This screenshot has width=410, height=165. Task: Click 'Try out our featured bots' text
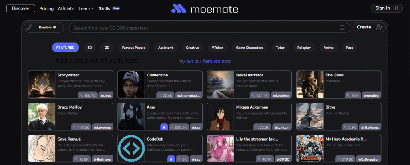tap(205, 61)
